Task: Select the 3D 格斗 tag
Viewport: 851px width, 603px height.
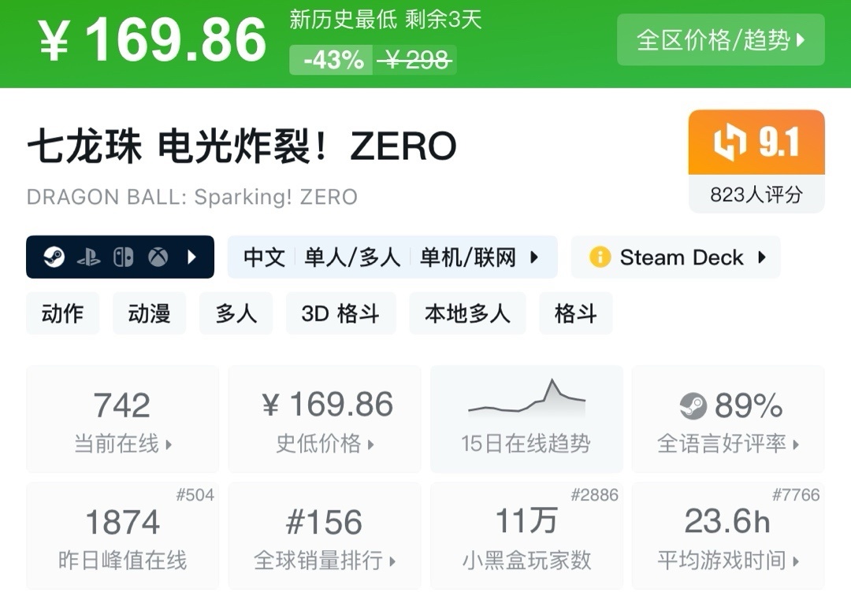Action: pyautogui.click(x=340, y=313)
